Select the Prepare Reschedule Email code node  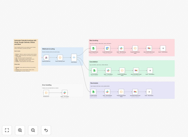[x=121, y=92]
